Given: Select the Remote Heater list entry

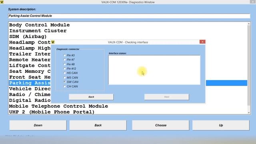Looking at the screenshot, I should point(30,60).
